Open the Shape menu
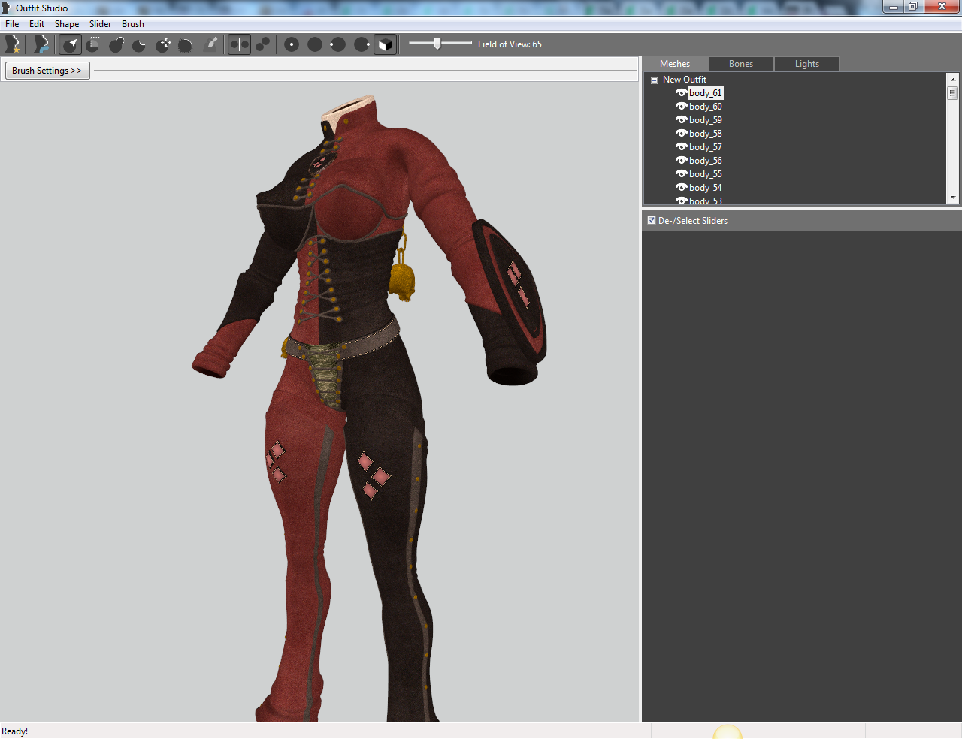This screenshot has height=739, width=962. 67,24
